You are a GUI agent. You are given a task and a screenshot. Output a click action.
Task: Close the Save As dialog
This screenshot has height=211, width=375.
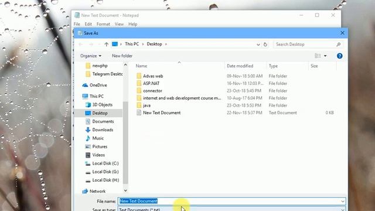(342, 33)
